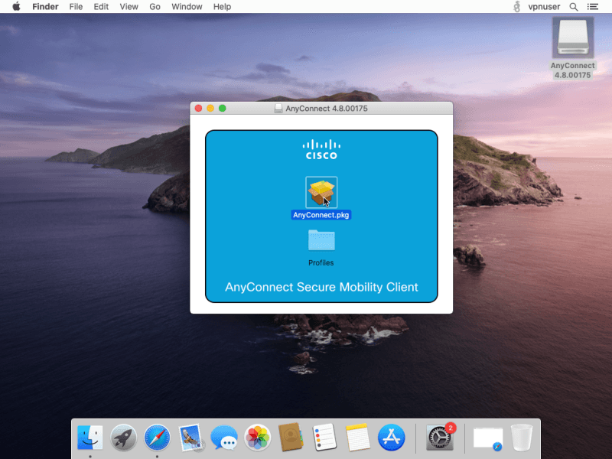Launch Notes from the Dock
Image resolution: width=612 pixels, height=459 pixels.
pos(357,438)
